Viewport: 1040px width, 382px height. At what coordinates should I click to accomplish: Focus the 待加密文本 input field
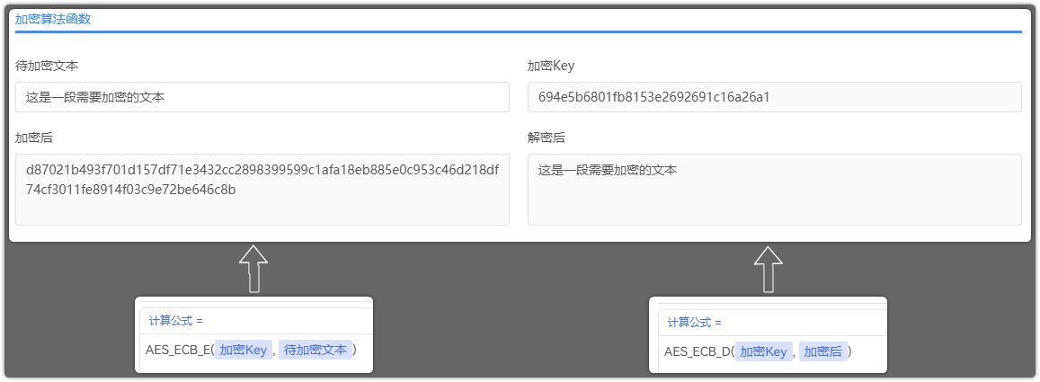click(x=262, y=97)
